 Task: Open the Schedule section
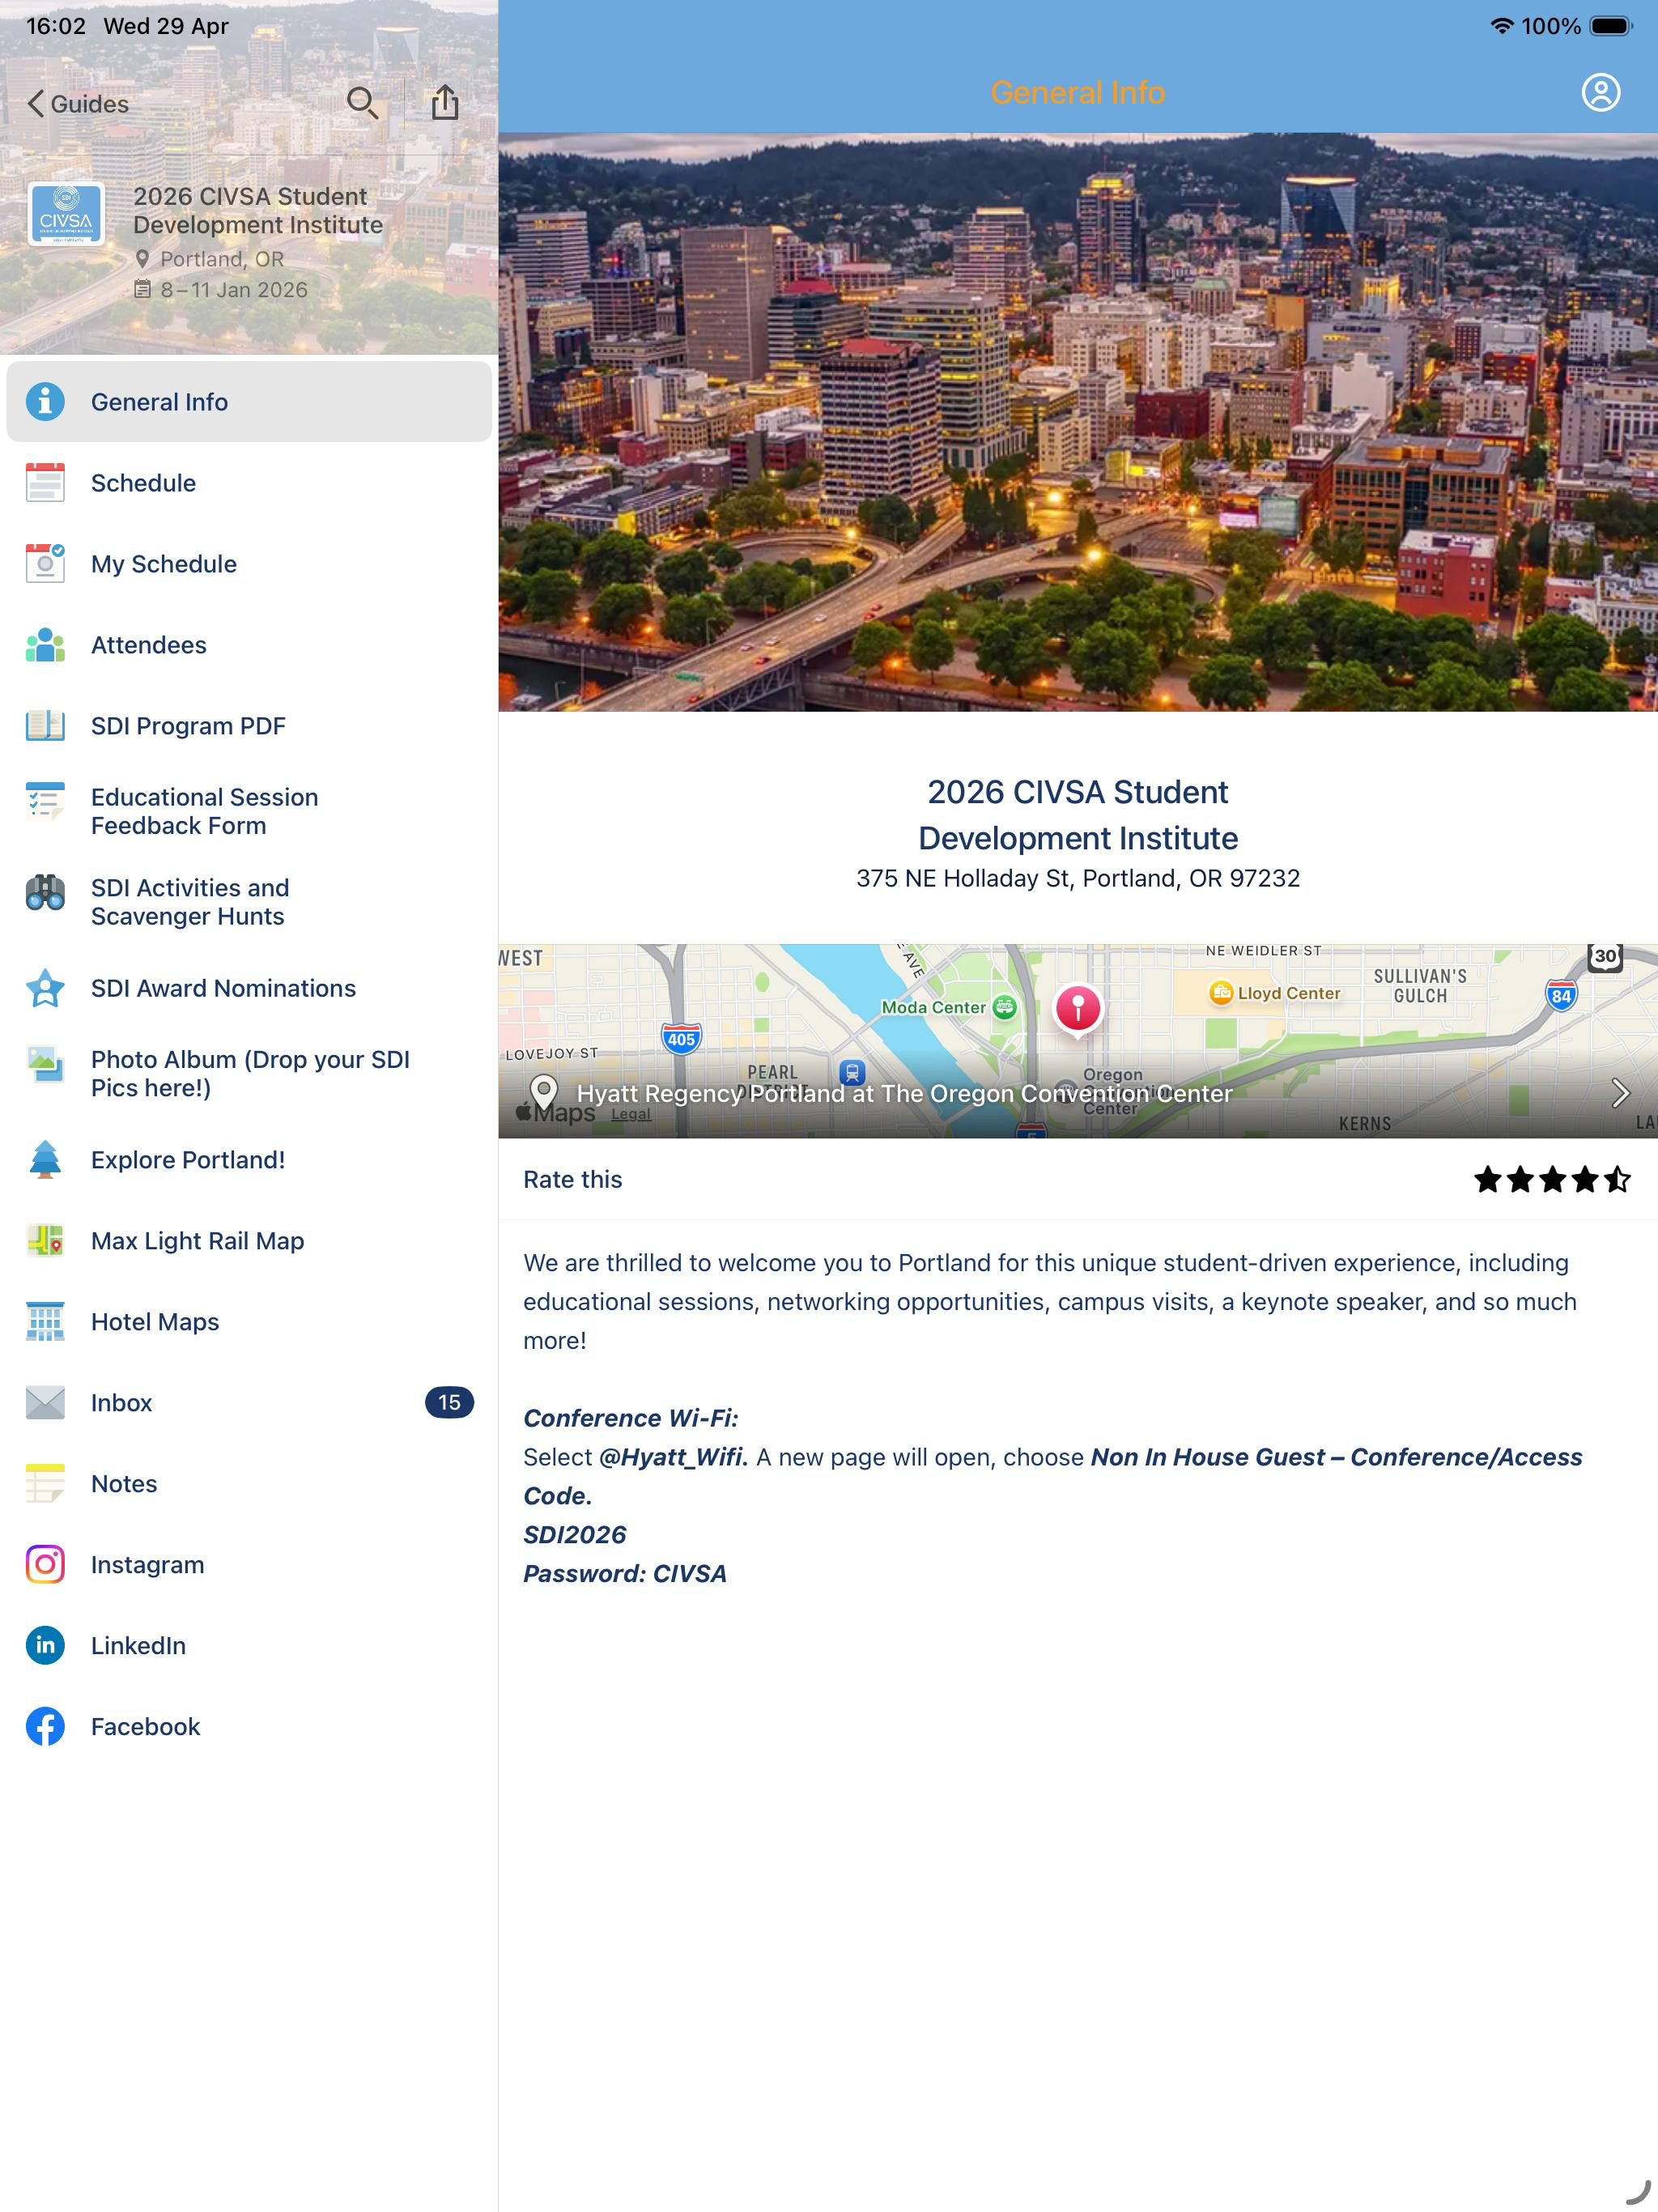[249, 483]
